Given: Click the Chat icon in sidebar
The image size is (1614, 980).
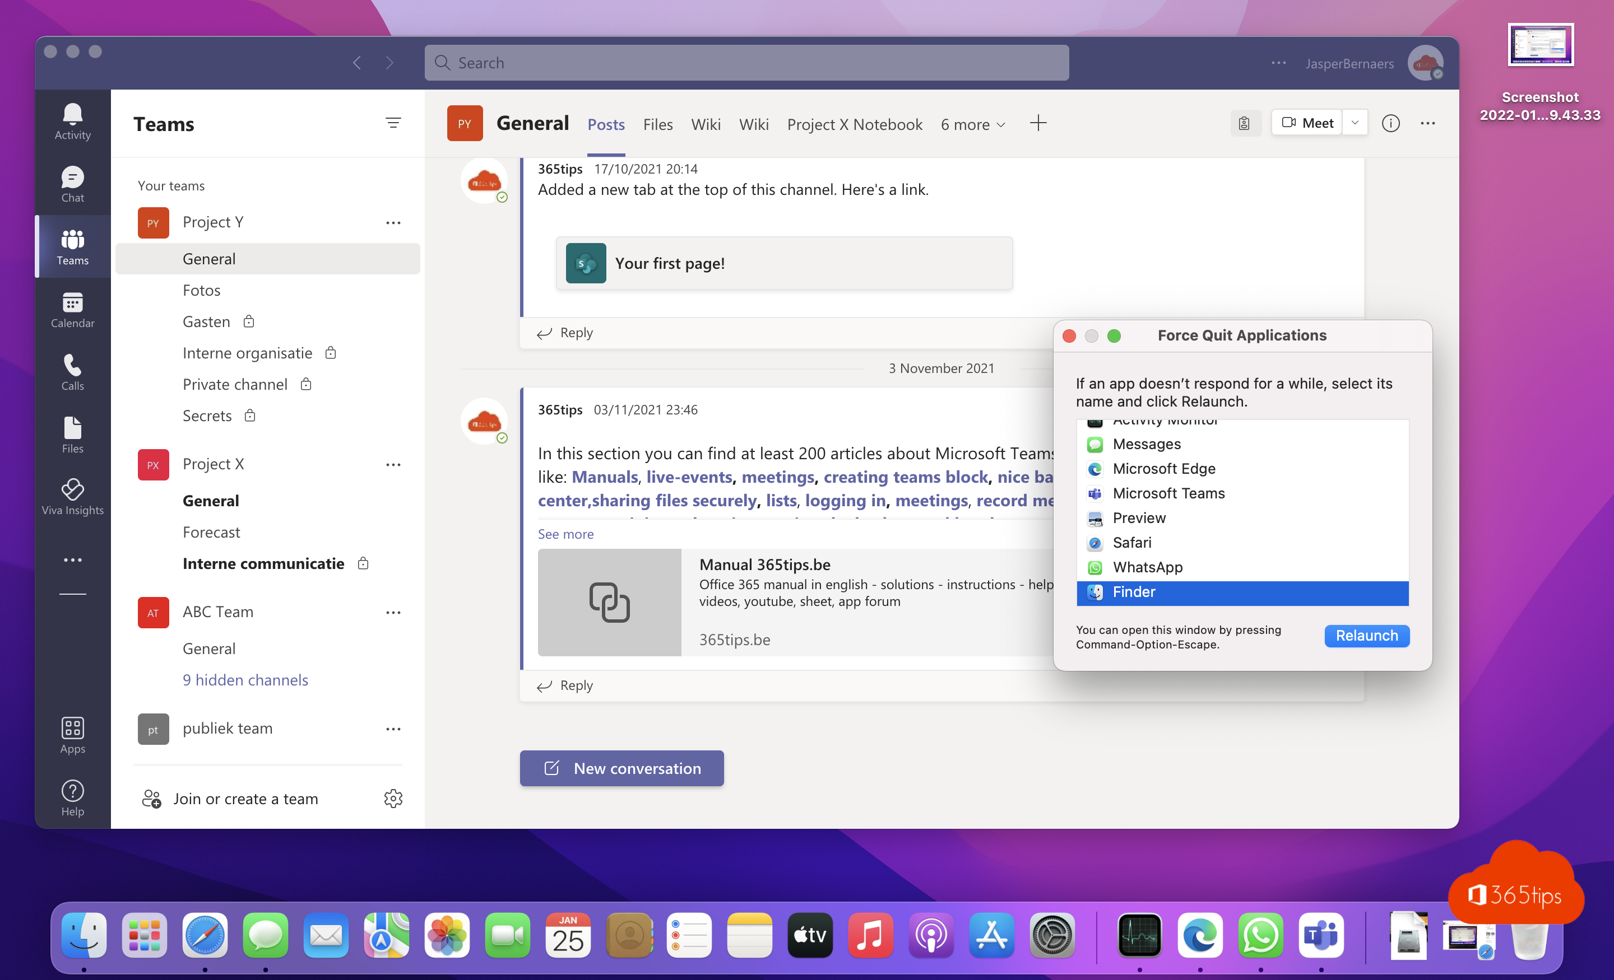Looking at the screenshot, I should (x=72, y=183).
